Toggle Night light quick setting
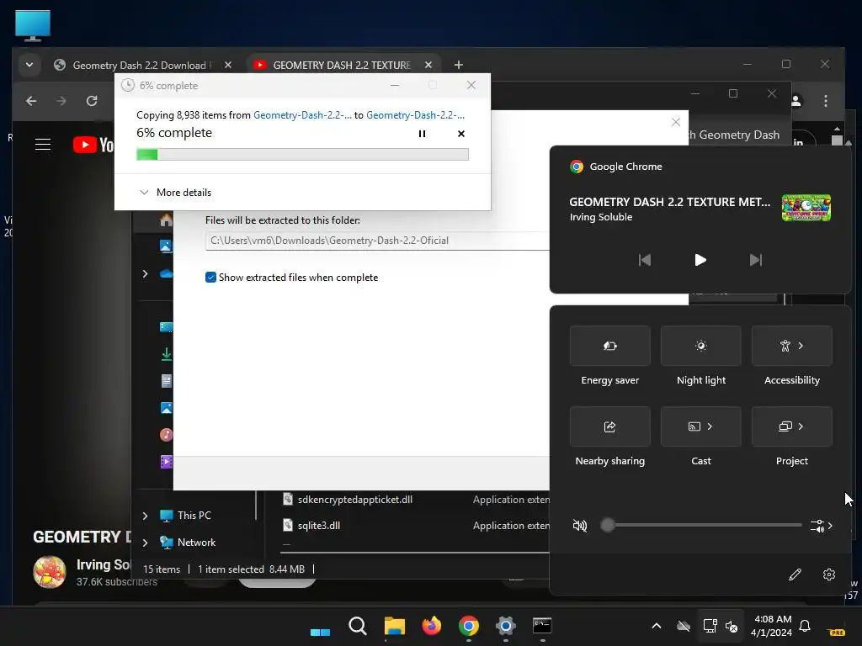The image size is (862, 646). pyautogui.click(x=701, y=346)
